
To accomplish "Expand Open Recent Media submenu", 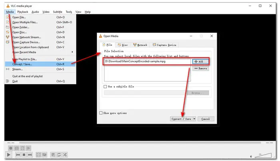I will 40,52.
